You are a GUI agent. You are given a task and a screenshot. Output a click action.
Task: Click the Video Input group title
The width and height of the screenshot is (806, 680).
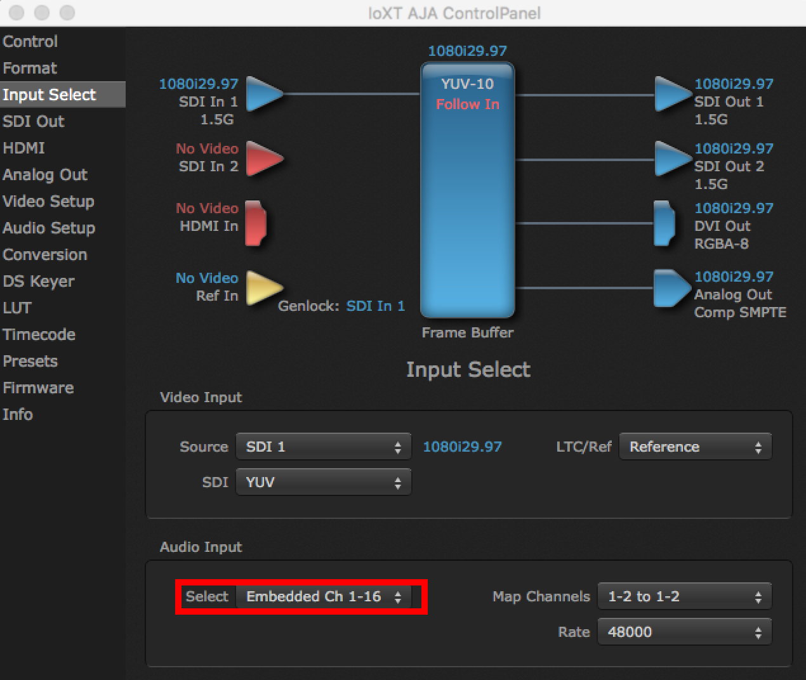point(201,397)
